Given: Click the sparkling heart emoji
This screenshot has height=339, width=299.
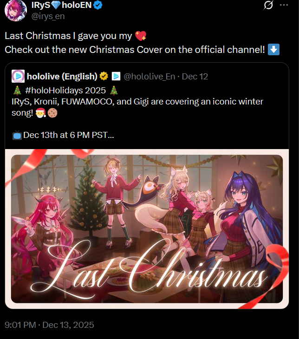Looking at the screenshot, I should 141,36.
